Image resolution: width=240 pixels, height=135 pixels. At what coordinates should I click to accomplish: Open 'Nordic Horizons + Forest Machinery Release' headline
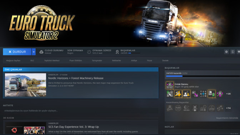[x=76, y=78]
